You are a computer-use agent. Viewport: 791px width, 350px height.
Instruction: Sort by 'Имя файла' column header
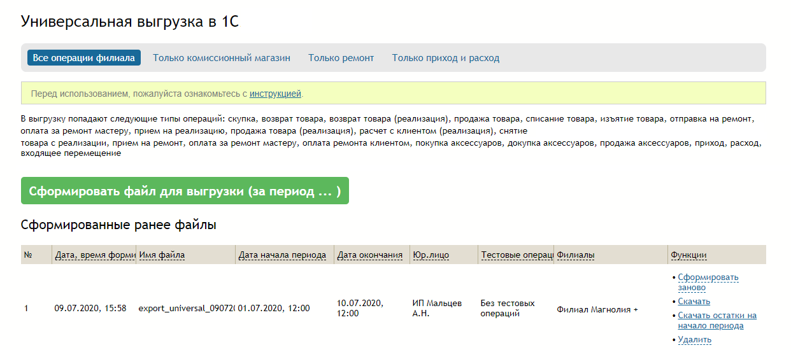click(162, 255)
